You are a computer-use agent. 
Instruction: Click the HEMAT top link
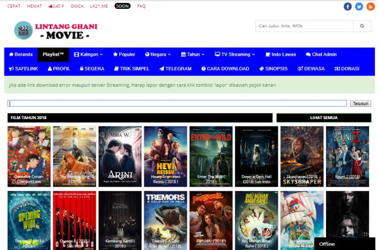(35, 6)
